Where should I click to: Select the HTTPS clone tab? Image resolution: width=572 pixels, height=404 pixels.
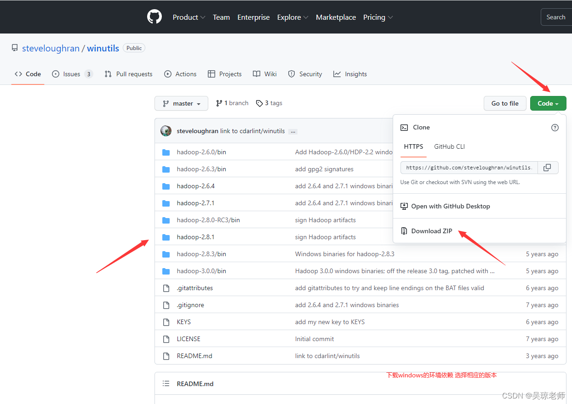pyautogui.click(x=413, y=146)
